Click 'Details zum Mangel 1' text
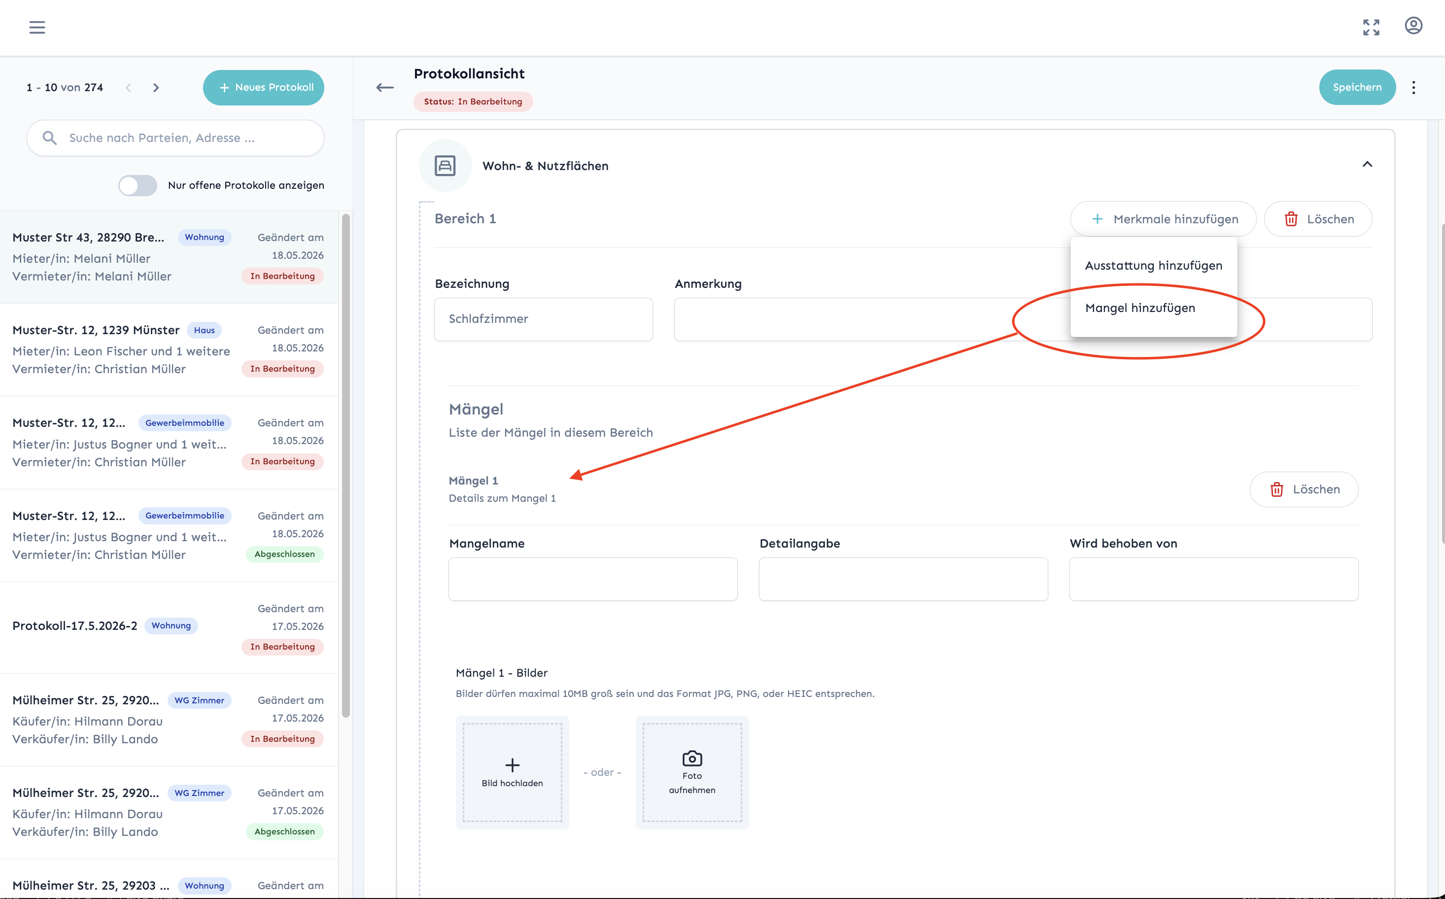Screen dimensions: 1445x899 point(502,498)
